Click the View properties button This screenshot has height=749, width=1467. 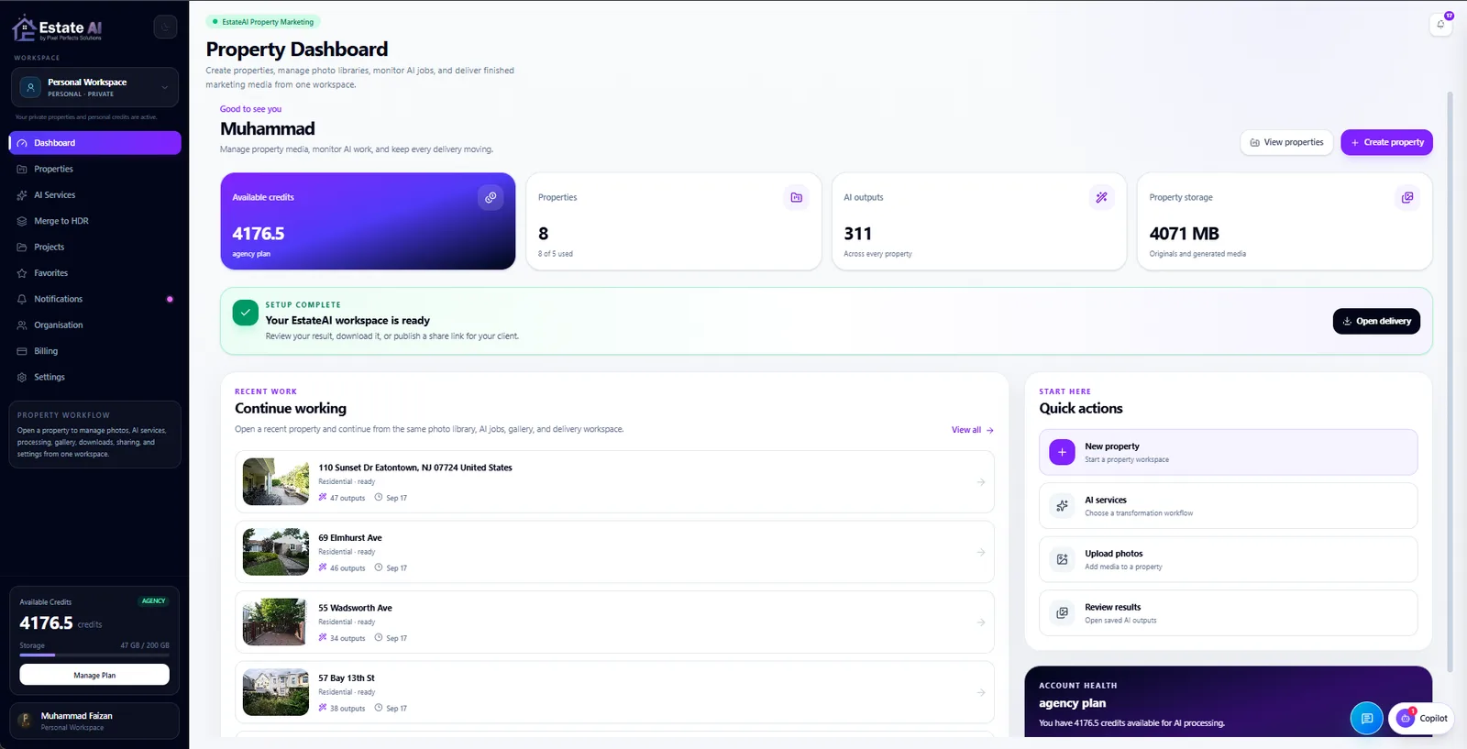[x=1286, y=142]
